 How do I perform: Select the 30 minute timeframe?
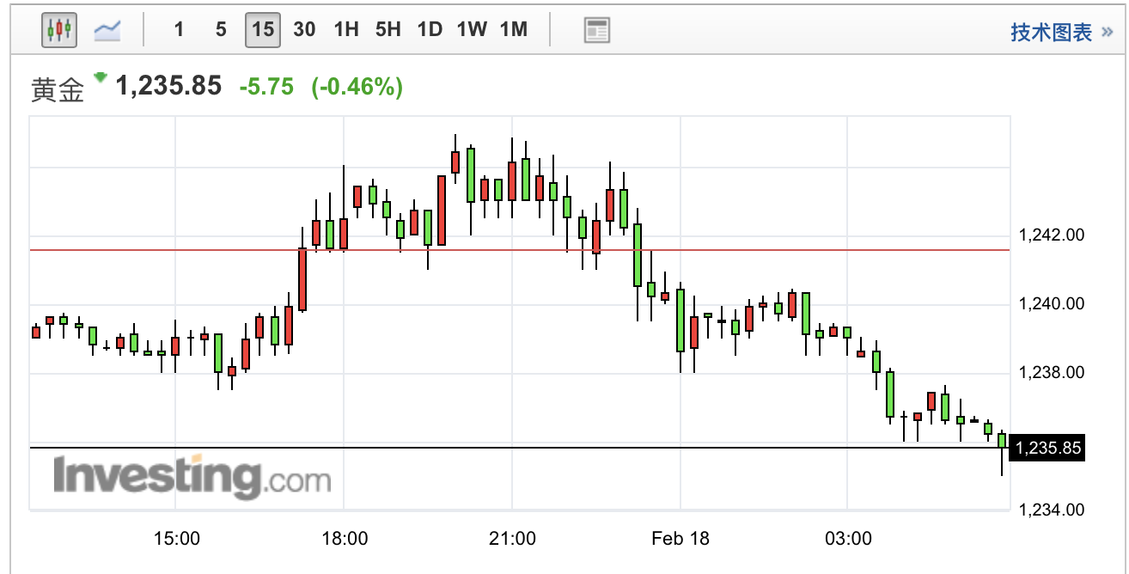[x=304, y=30]
